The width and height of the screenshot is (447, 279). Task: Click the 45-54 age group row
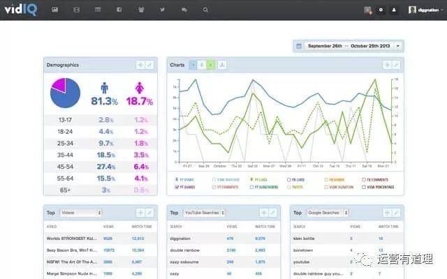pos(100,167)
